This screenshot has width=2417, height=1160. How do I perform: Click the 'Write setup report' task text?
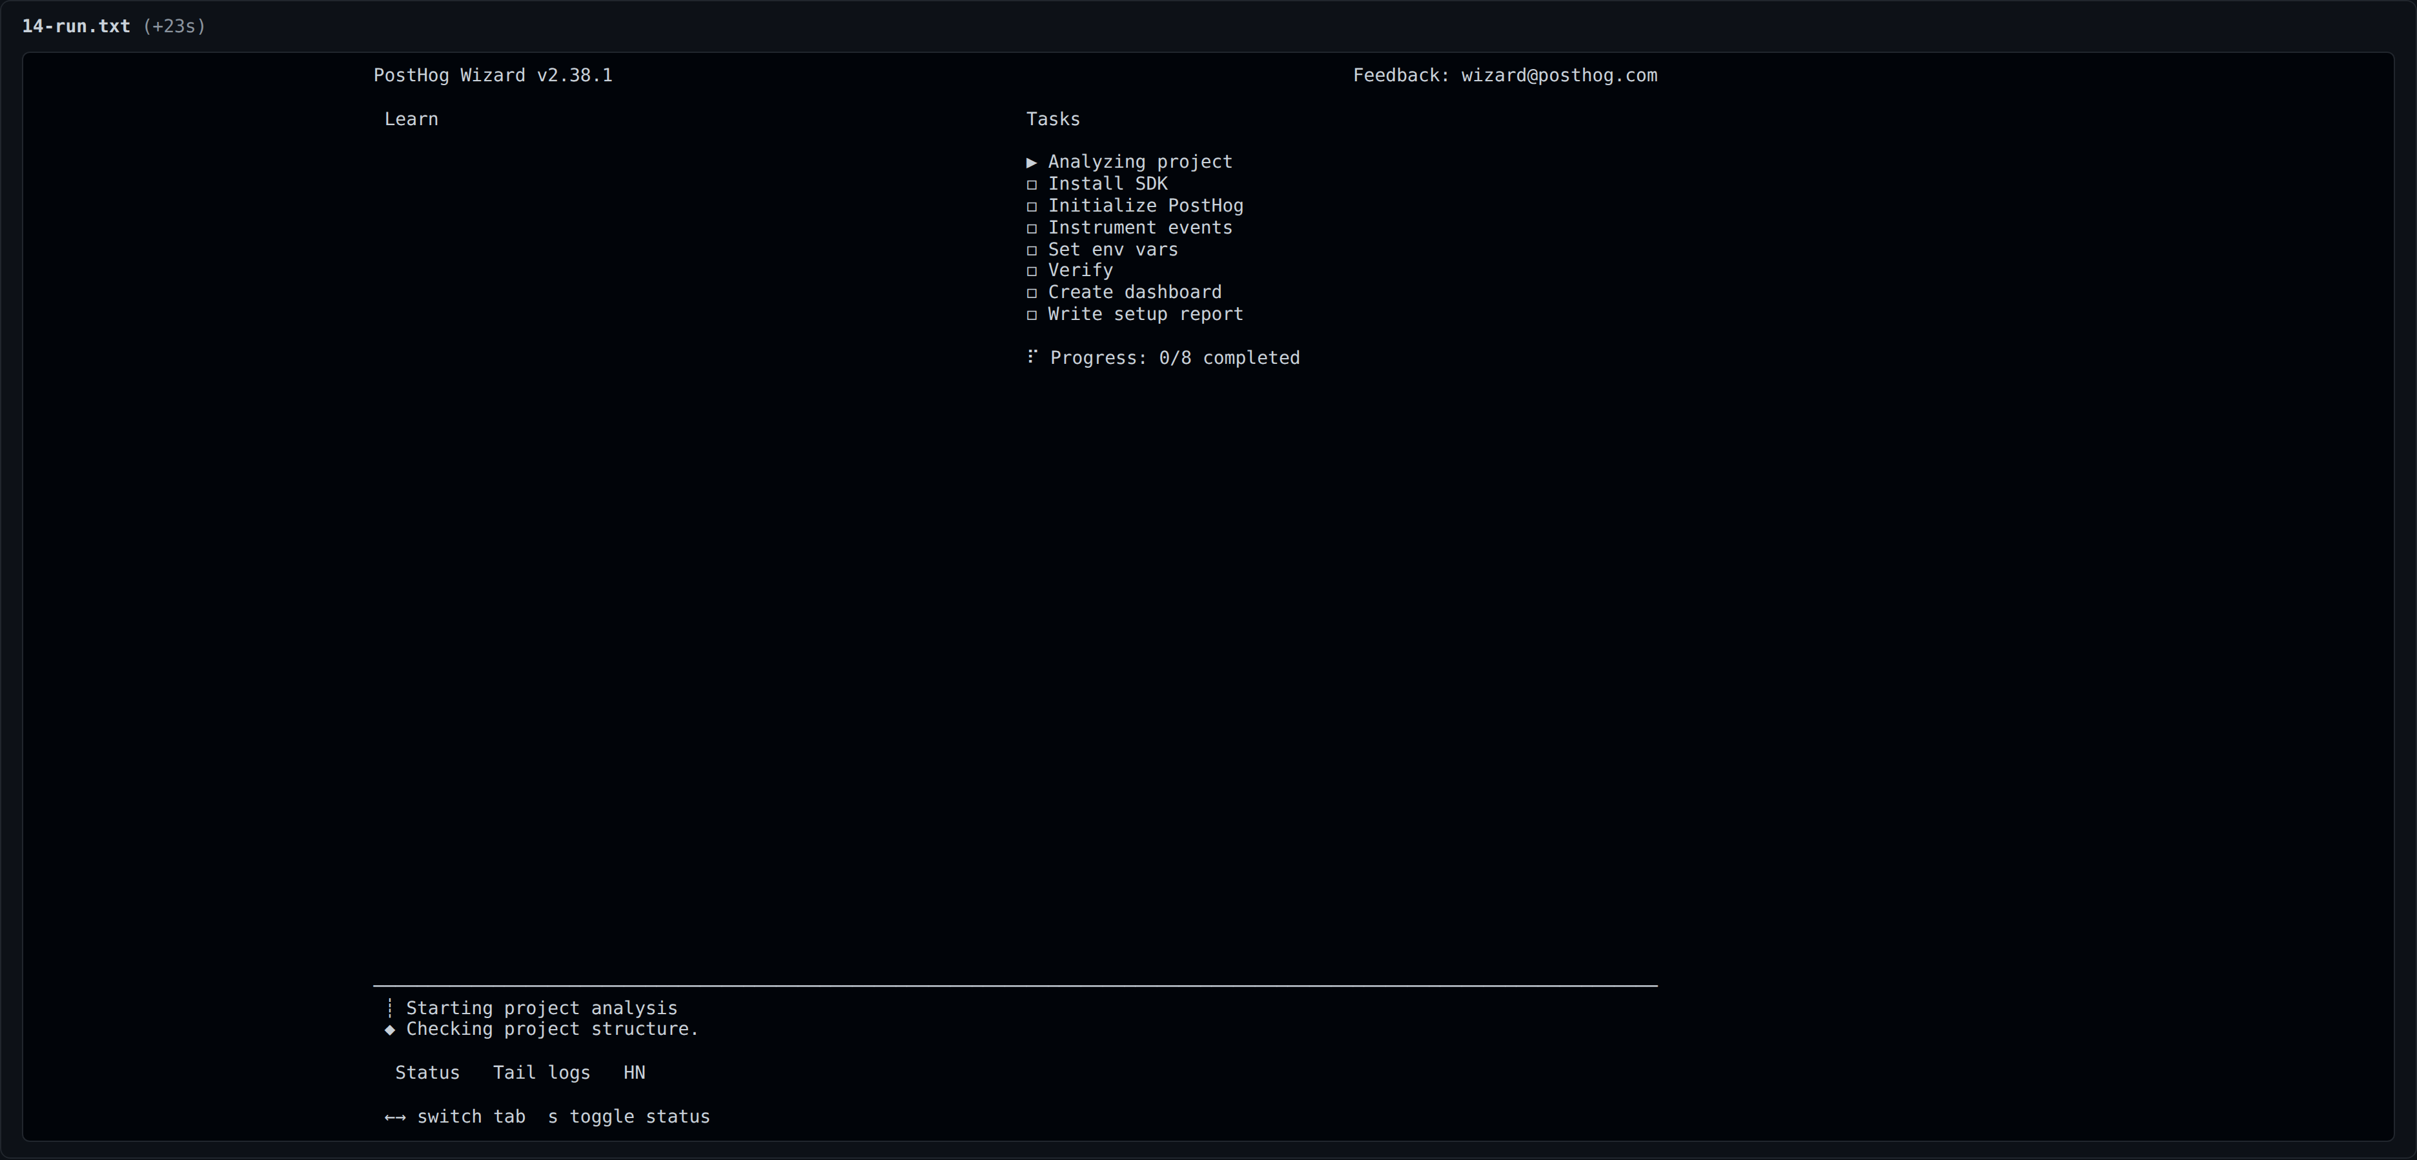[1146, 314]
